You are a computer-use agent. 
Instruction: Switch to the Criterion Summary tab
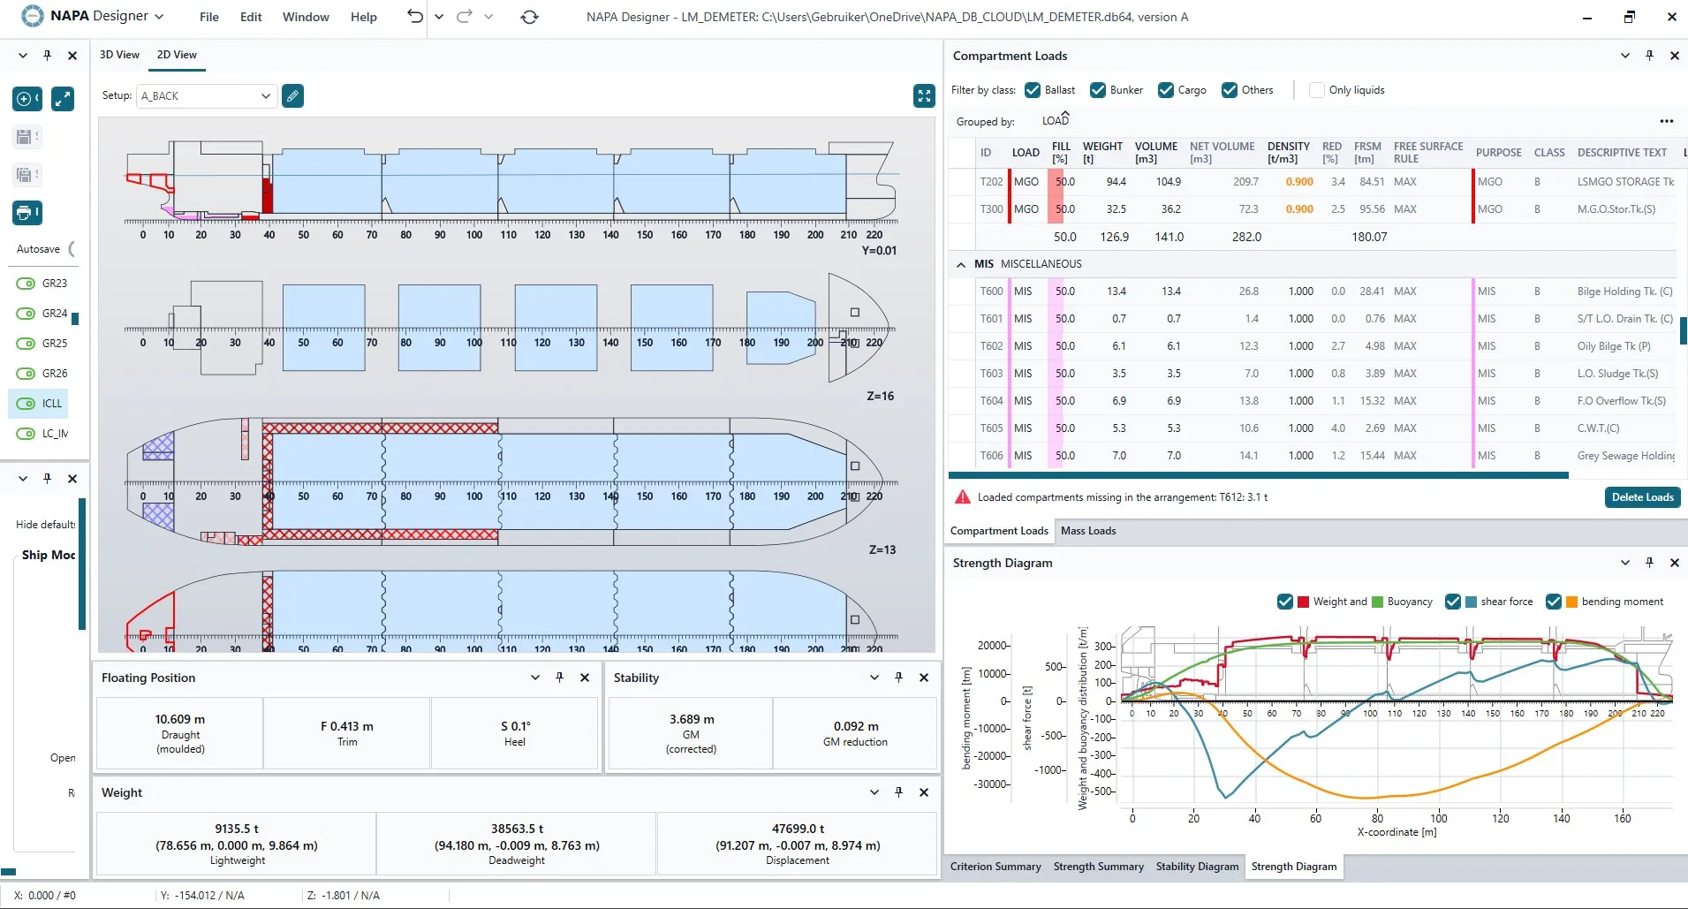pyautogui.click(x=995, y=867)
